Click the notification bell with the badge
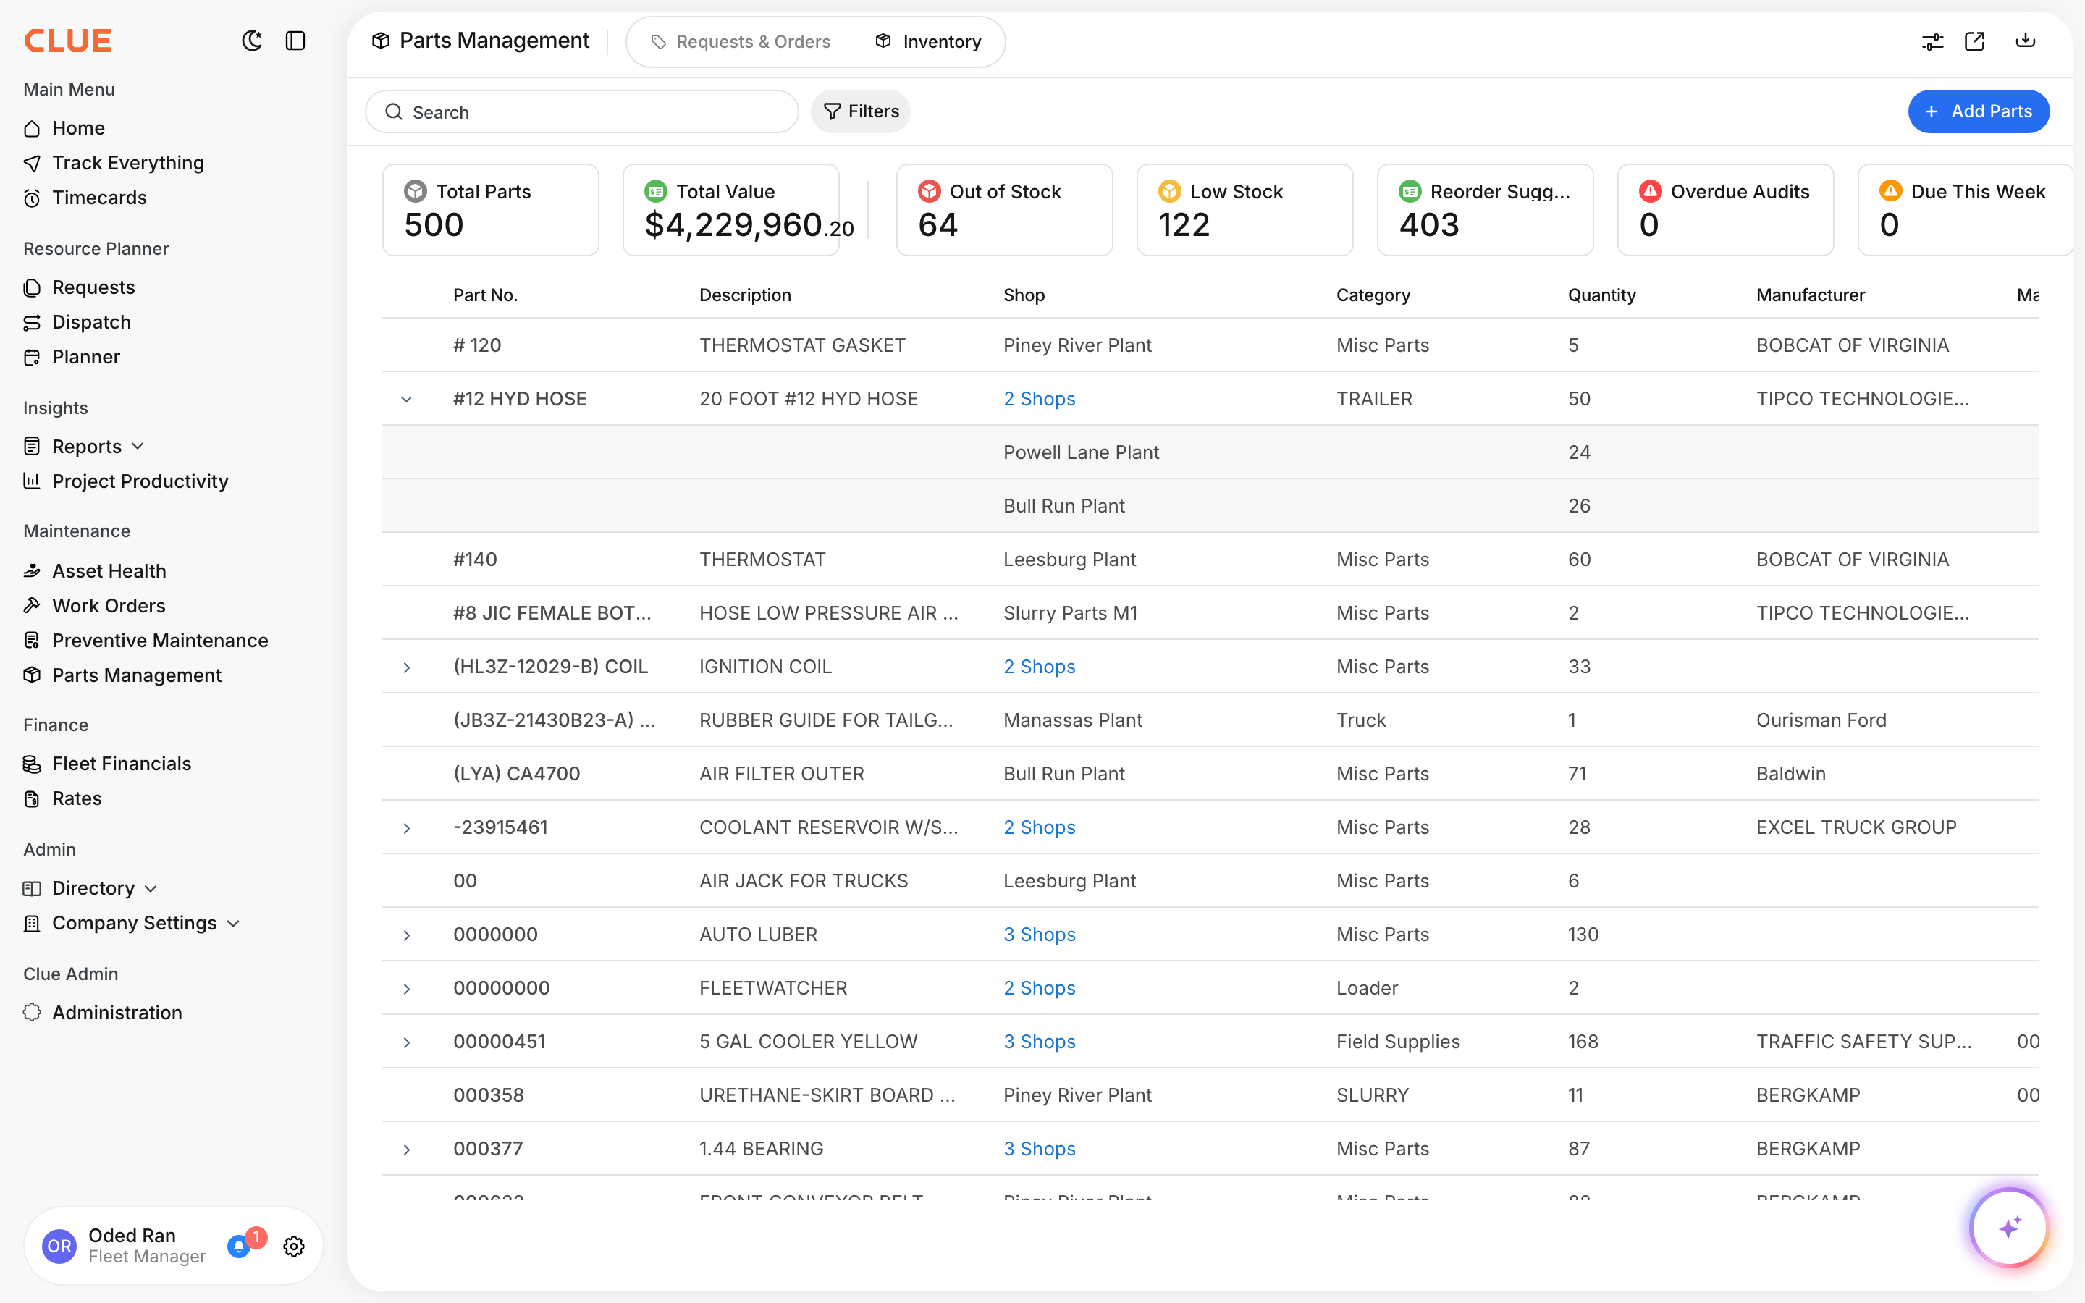The width and height of the screenshot is (2085, 1303). click(240, 1246)
